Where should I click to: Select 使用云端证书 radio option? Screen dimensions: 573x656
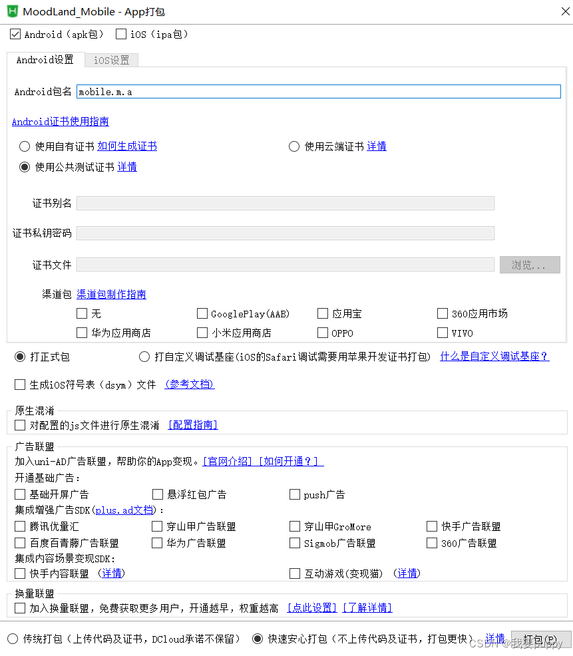coord(294,146)
